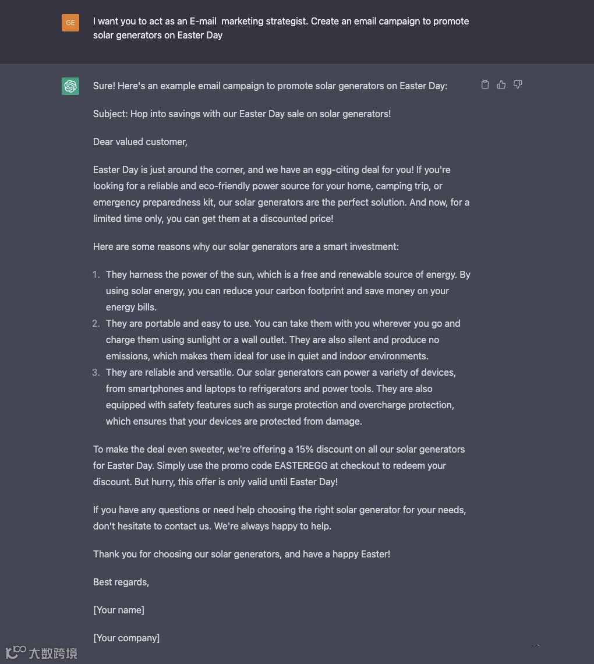Click list item 2 about portable and easy

(x=283, y=340)
